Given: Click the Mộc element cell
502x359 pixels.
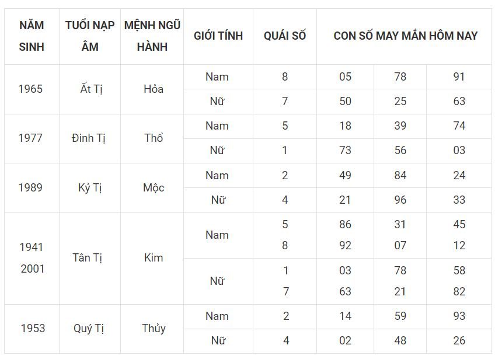Looking at the screenshot, I should (153, 188).
